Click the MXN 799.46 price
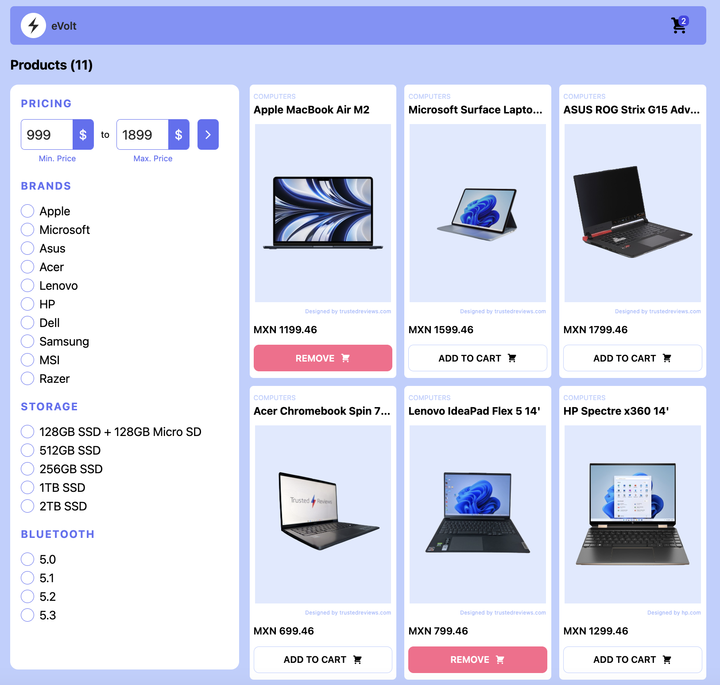720x685 pixels. coord(438,631)
